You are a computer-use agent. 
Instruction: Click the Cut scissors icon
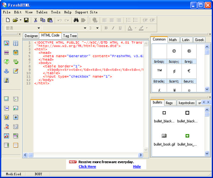click(36, 20)
